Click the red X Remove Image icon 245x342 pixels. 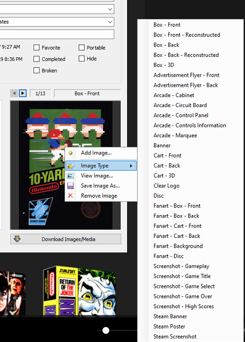click(x=70, y=196)
